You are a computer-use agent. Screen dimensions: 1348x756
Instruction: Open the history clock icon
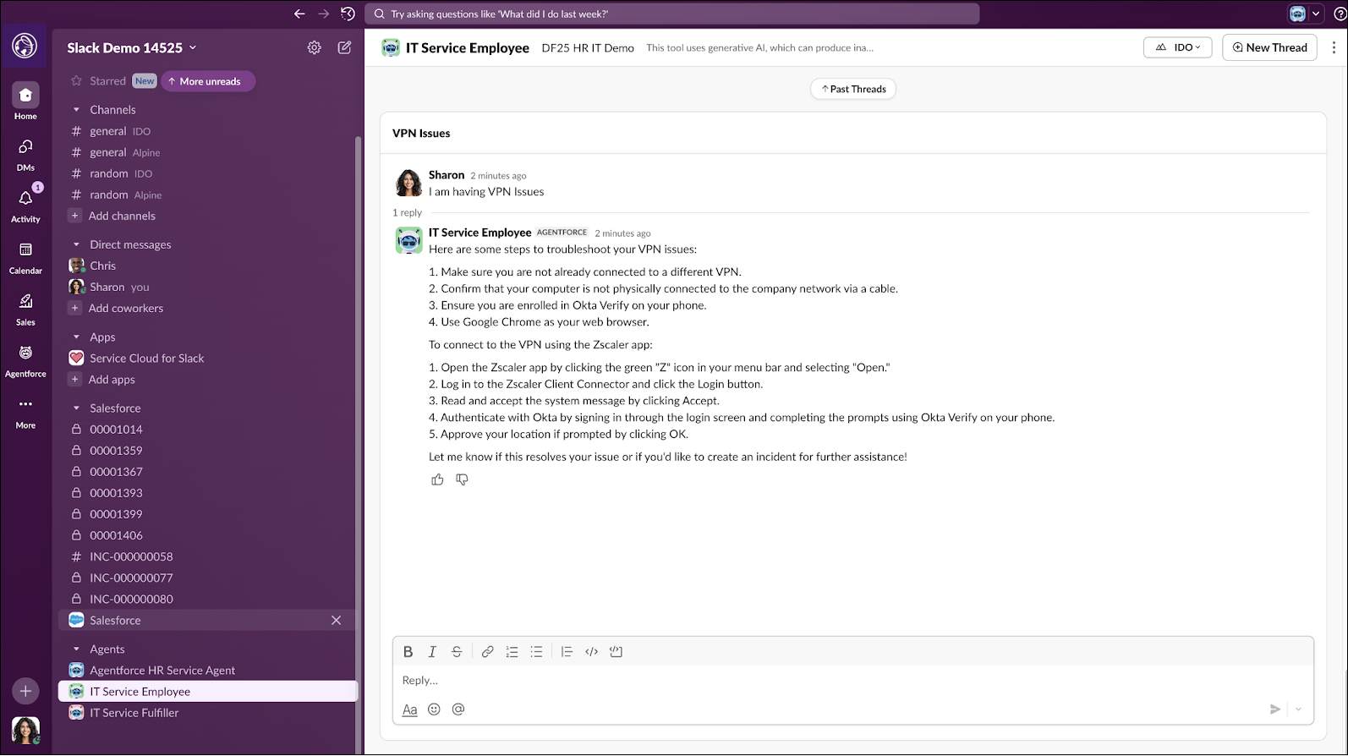[x=348, y=14]
